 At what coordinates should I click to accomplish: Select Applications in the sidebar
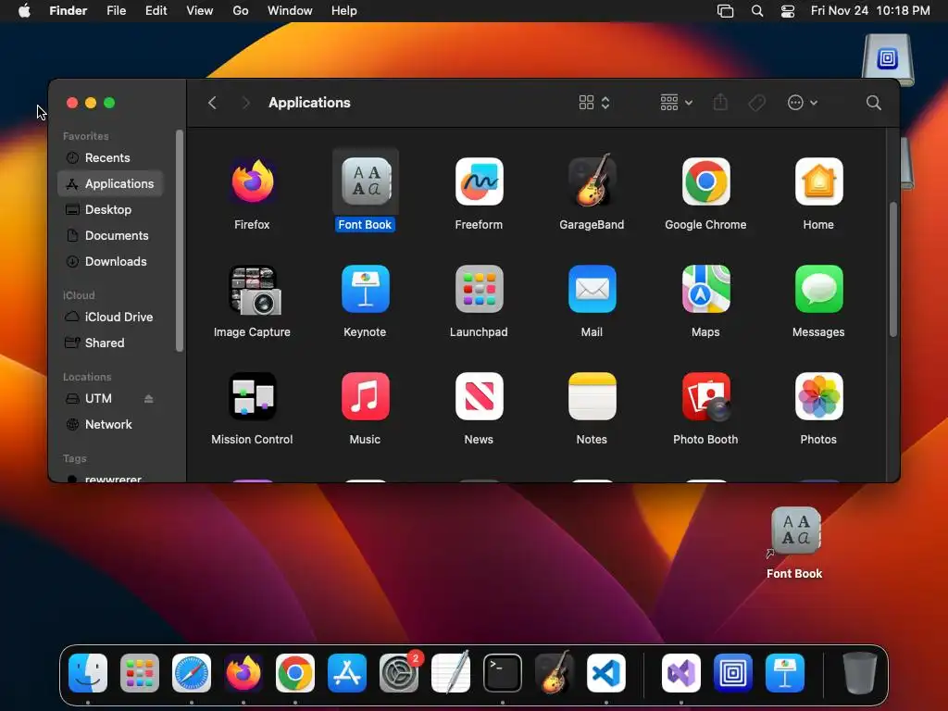coord(111,184)
